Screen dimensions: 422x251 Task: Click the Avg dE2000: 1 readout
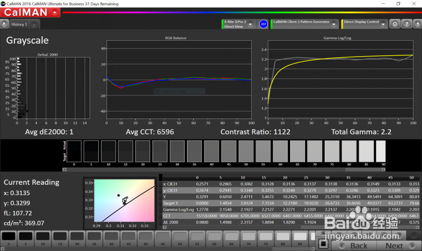(x=49, y=132)
